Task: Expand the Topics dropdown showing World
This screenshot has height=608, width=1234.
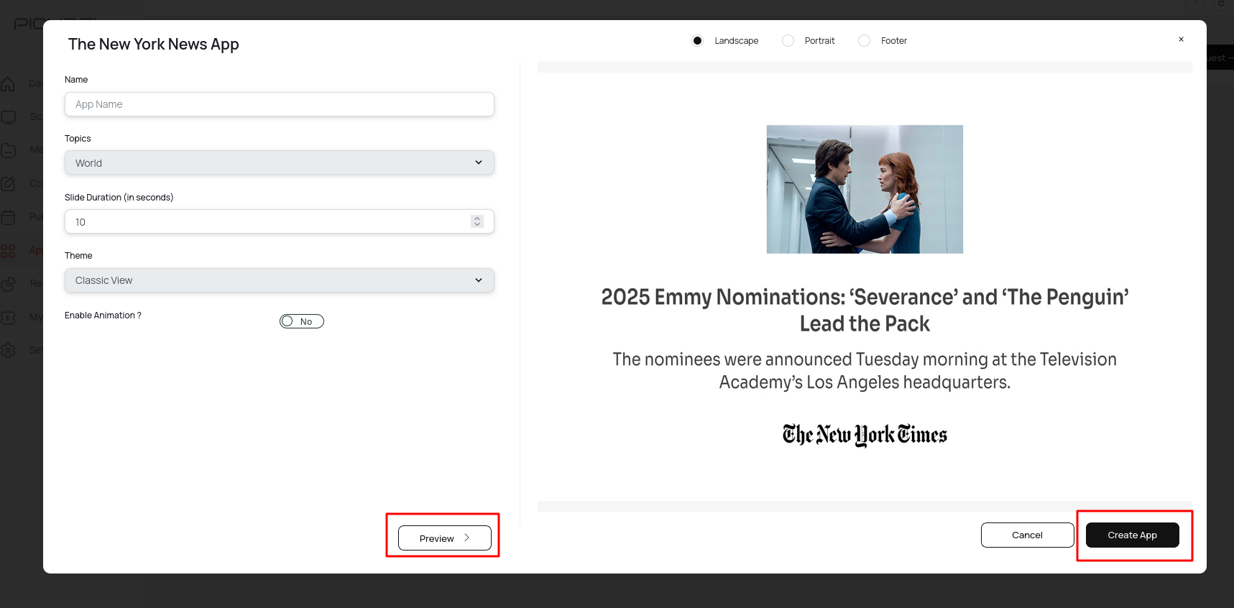Action: (x=279, y=162)
